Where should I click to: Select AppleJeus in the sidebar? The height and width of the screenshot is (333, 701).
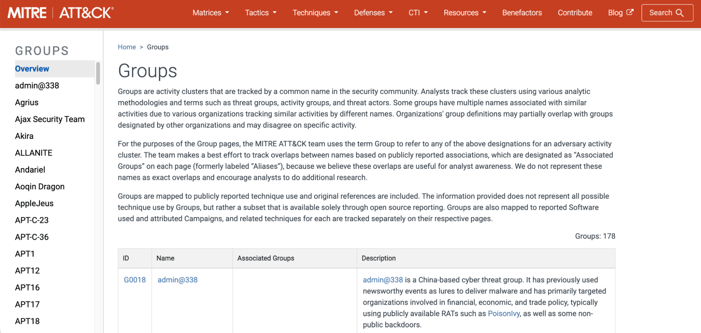tap(34, 203)
